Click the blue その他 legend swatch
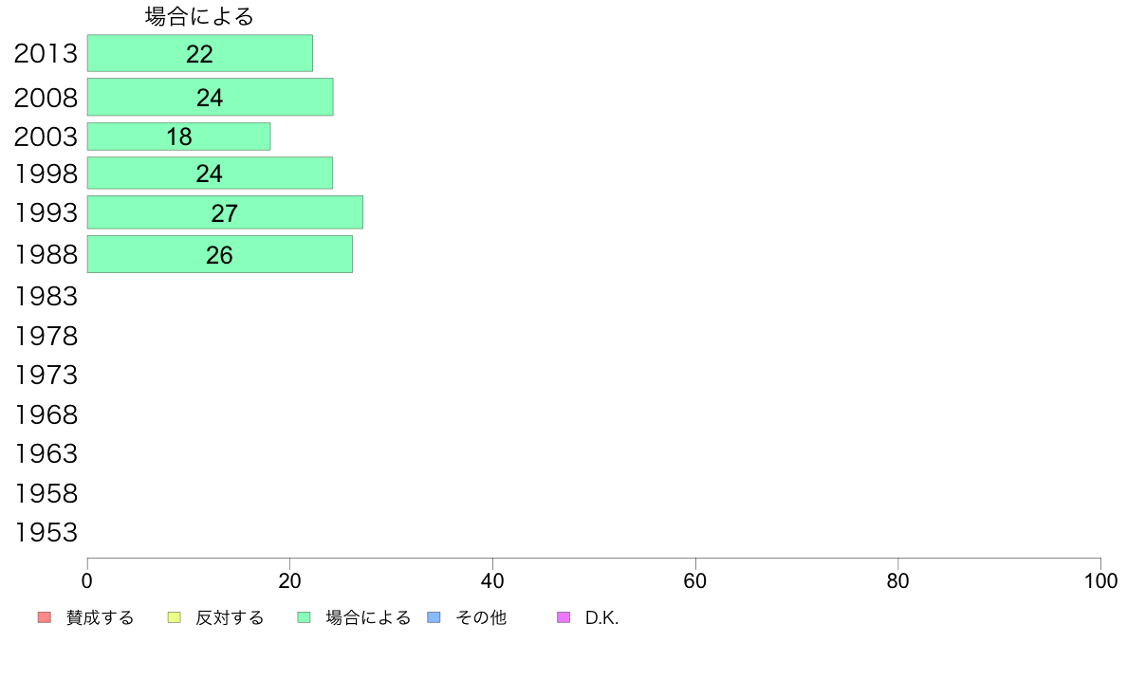This screenshot has height=698, width=1127. 434,617
